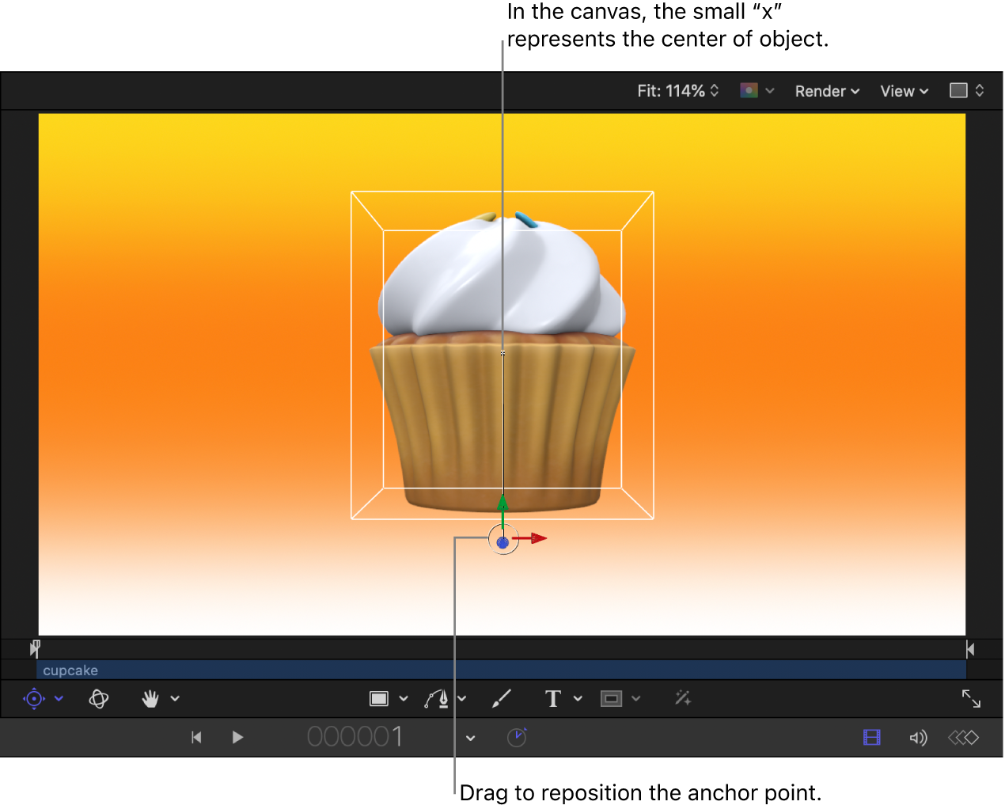Select the Bezier tool

(x=438, y=698)
